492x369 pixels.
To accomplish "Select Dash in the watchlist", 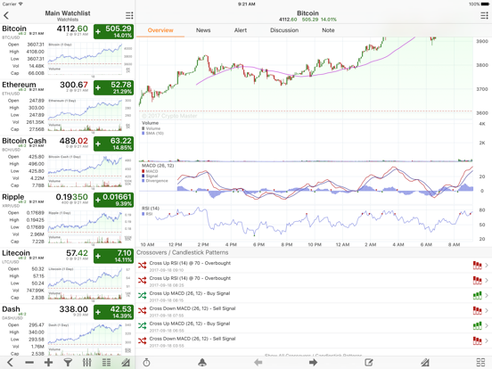I will click(11, 309).
